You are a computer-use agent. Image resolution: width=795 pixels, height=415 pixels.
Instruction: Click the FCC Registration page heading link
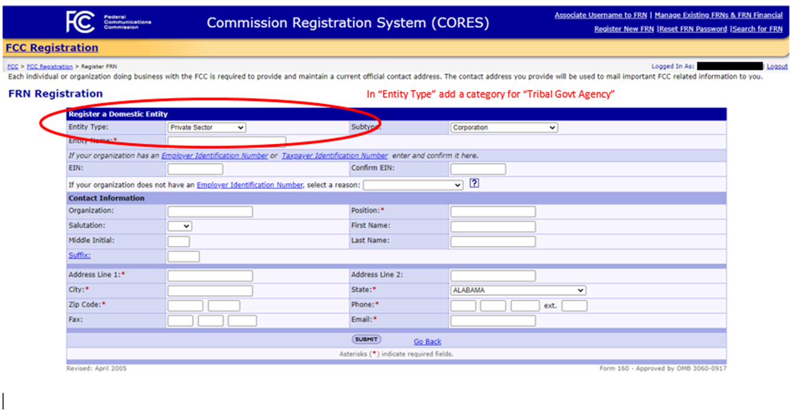click(52, 48)
